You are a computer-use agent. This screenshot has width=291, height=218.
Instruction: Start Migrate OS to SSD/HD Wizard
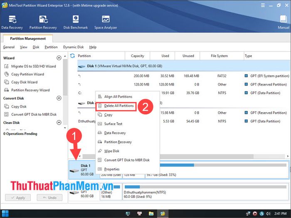pos(30,66)
